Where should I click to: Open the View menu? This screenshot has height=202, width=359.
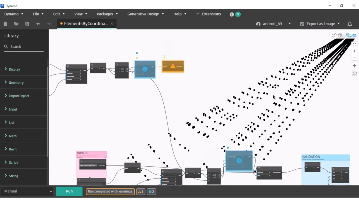coord(81,14)
